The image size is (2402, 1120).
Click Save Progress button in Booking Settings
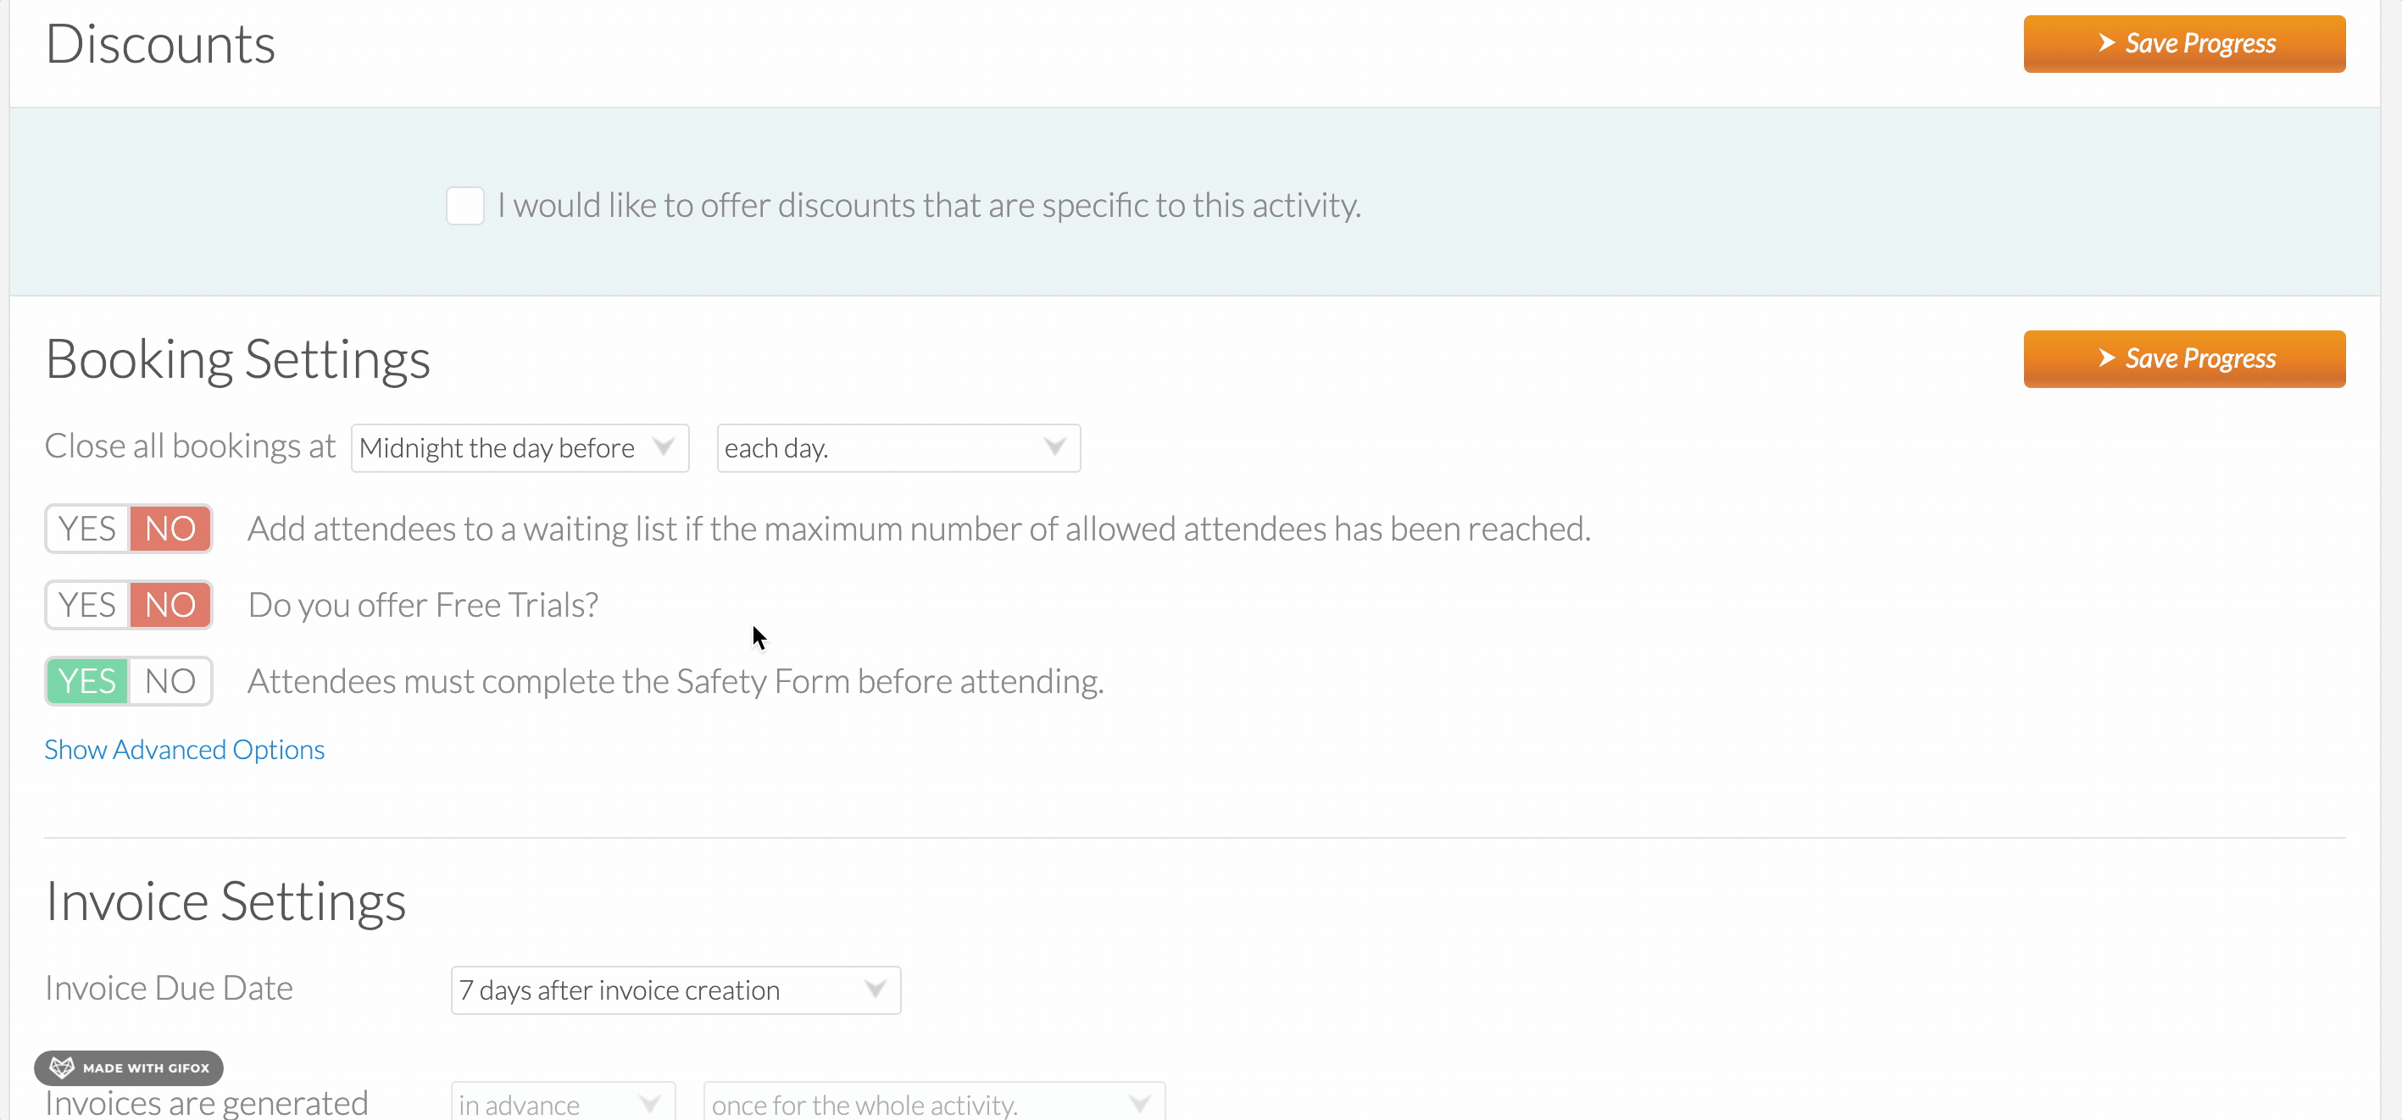(2184, 358)
